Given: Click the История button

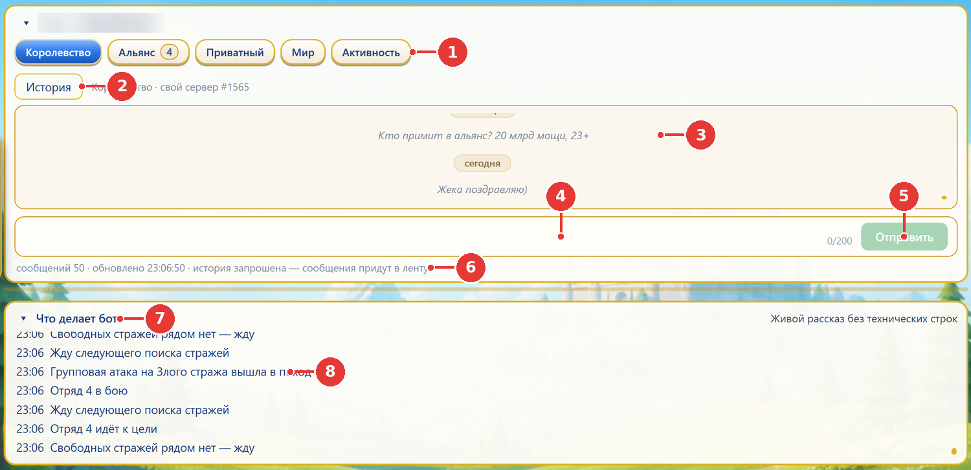Looking at the screenshot, I should coord(49,87).
